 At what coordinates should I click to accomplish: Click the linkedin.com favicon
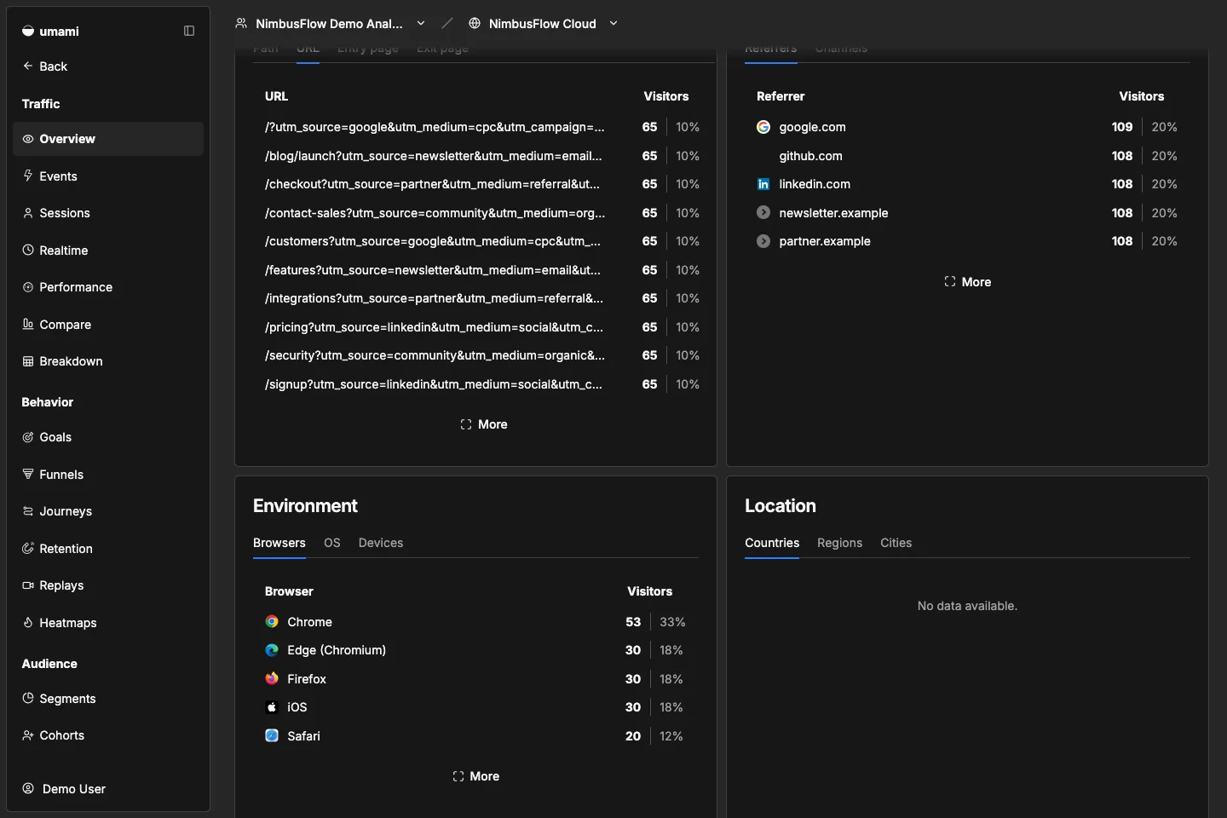763,184
